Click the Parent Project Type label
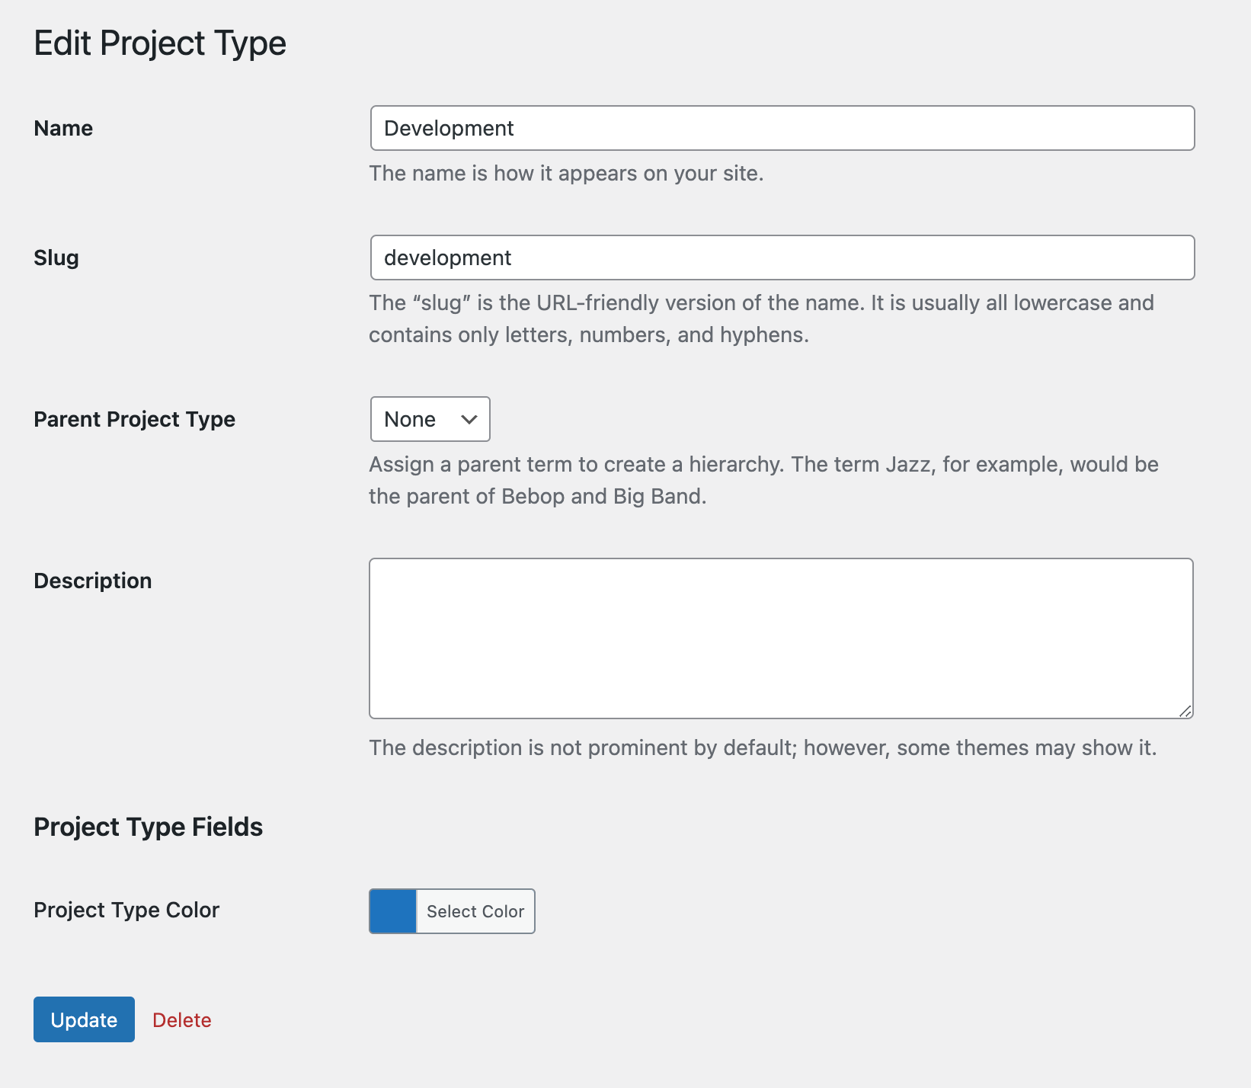1251x1088 pixels. [135, 420]
